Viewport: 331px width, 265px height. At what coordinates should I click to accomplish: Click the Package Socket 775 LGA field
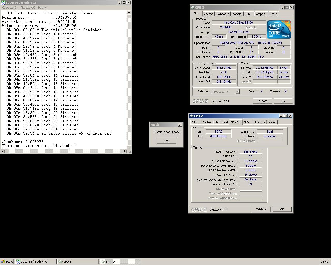[239, 32]
